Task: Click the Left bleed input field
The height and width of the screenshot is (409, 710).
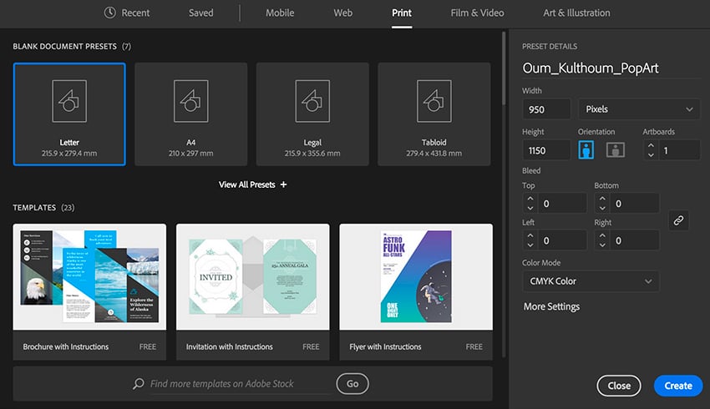Action: pos(562,240)
